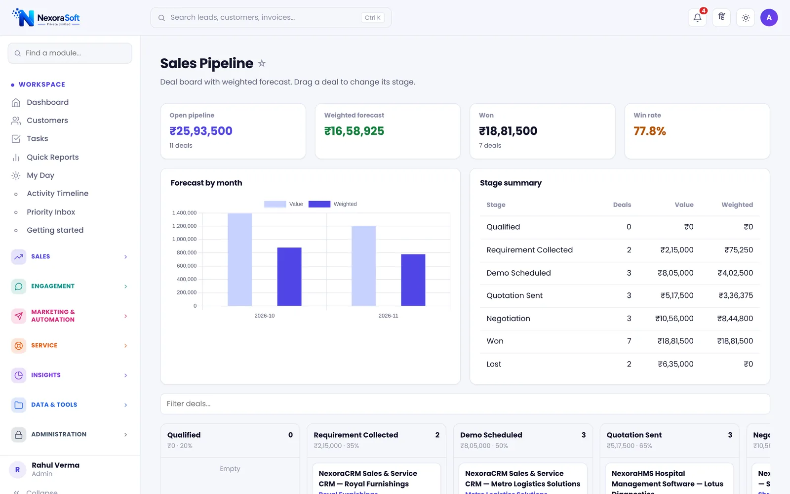Toggle the light/dark theme icon

746,18
